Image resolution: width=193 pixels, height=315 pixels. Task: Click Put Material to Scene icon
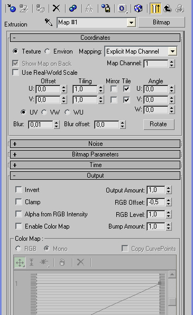pyautogui.click(x=24, y=8)
